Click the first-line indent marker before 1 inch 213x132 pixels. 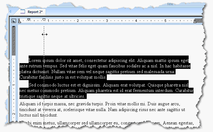coord(44,20)
